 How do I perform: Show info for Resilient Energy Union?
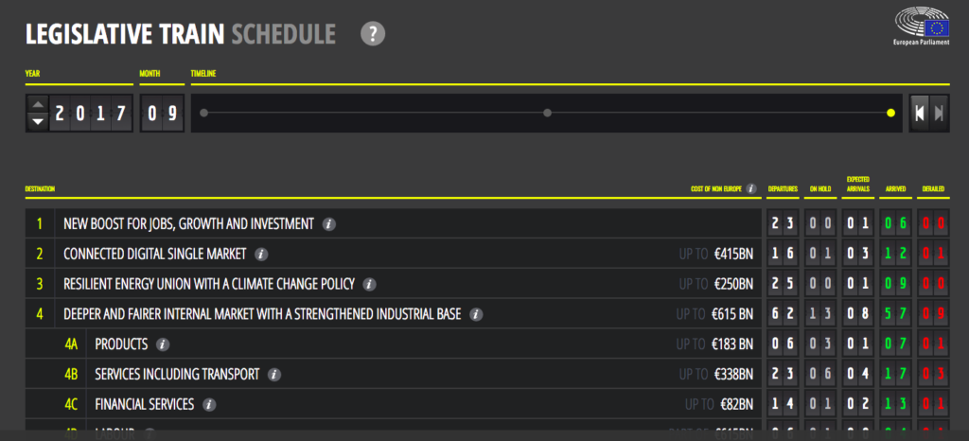click(x=370, y=284)
